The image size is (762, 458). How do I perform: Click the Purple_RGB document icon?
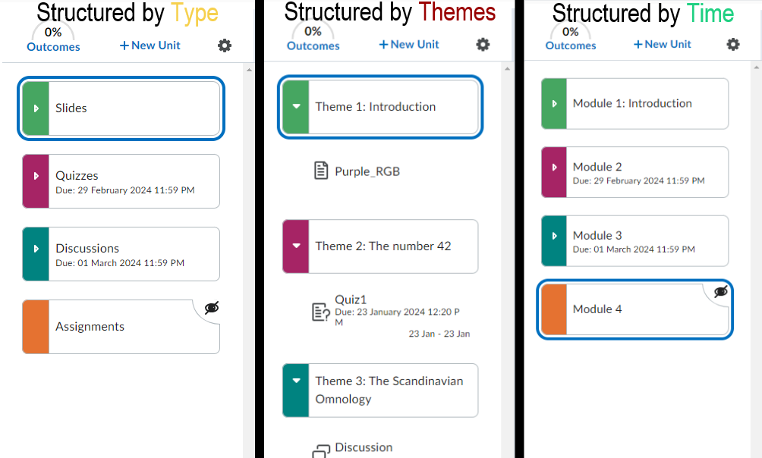pyautogui.click(x=321, y=171)
